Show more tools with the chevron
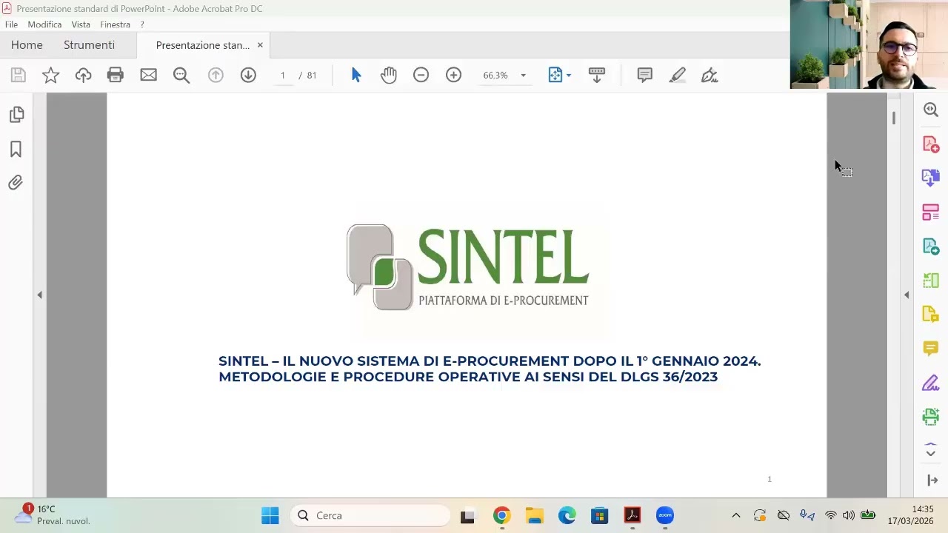This screenshot has height=533, width=948. (x=931, y=453)
